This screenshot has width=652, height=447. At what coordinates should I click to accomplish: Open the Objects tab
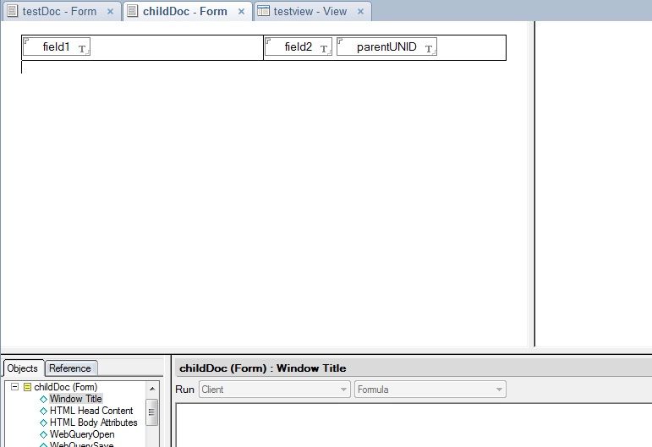point(23,368)
